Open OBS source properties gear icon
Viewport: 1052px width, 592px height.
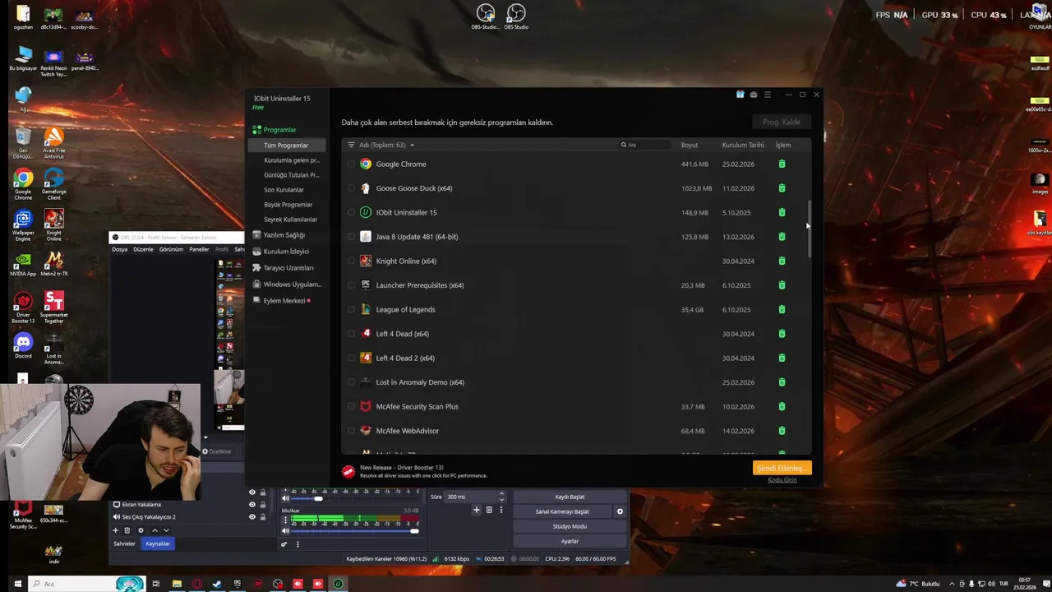coord(141,530)
